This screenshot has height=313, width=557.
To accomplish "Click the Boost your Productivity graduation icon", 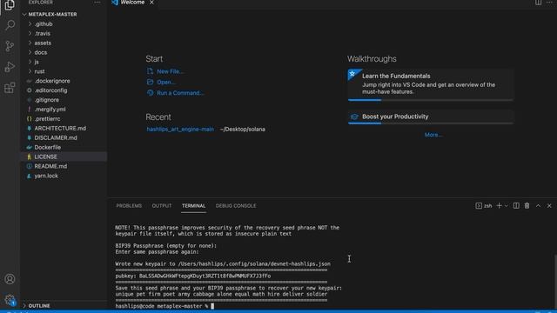I will click(354, 117).
